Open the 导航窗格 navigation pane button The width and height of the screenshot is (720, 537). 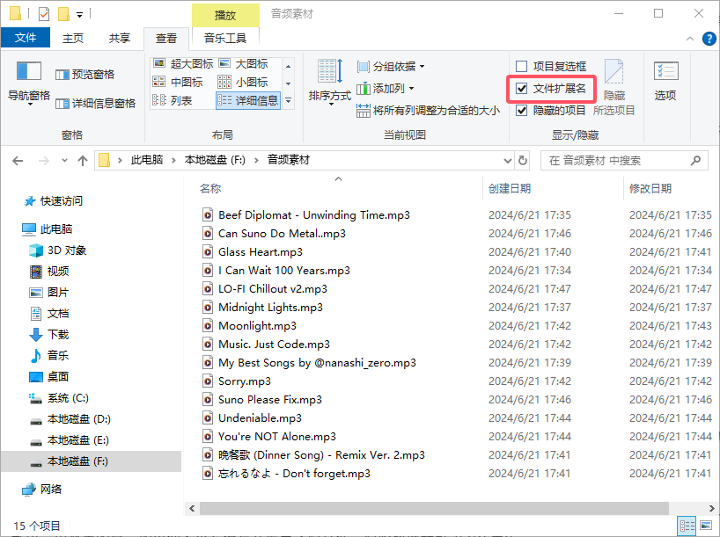pos(28,83)
